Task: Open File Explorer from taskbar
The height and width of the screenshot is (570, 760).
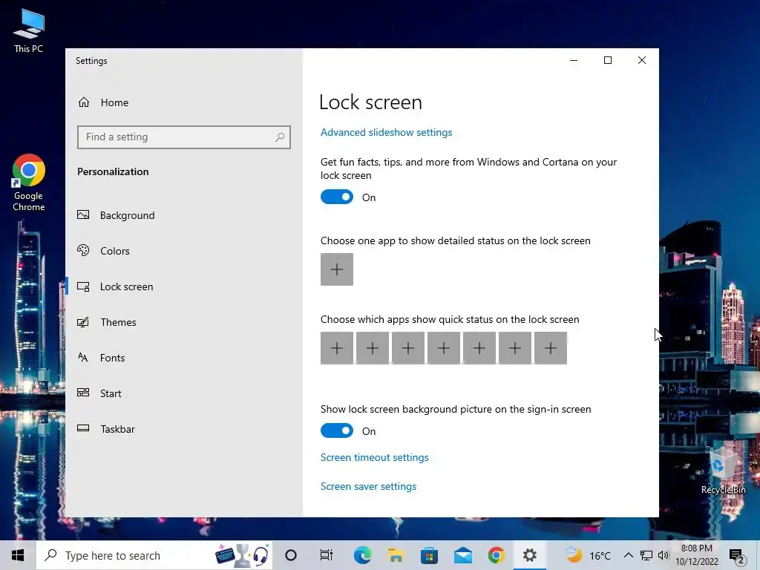Action: [x=396, y=555]
